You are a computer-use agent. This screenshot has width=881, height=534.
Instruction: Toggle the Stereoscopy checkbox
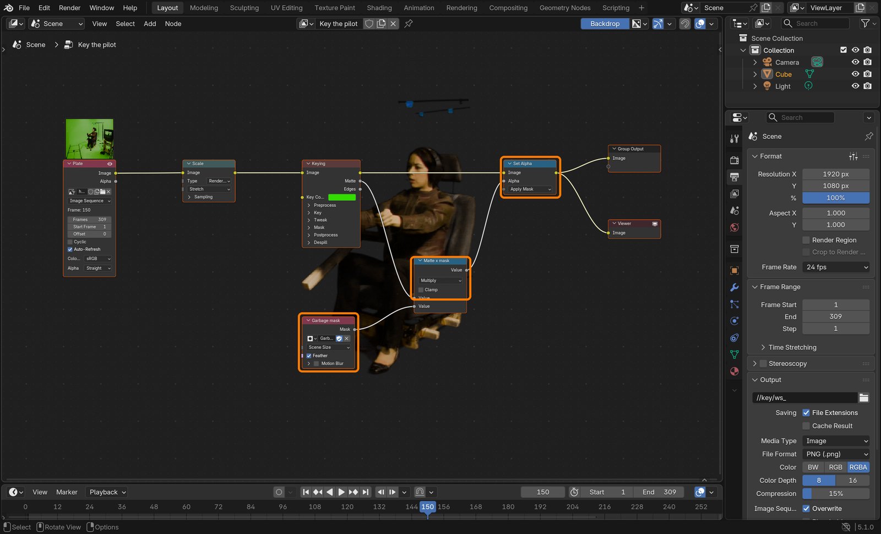tap(763, 364)
